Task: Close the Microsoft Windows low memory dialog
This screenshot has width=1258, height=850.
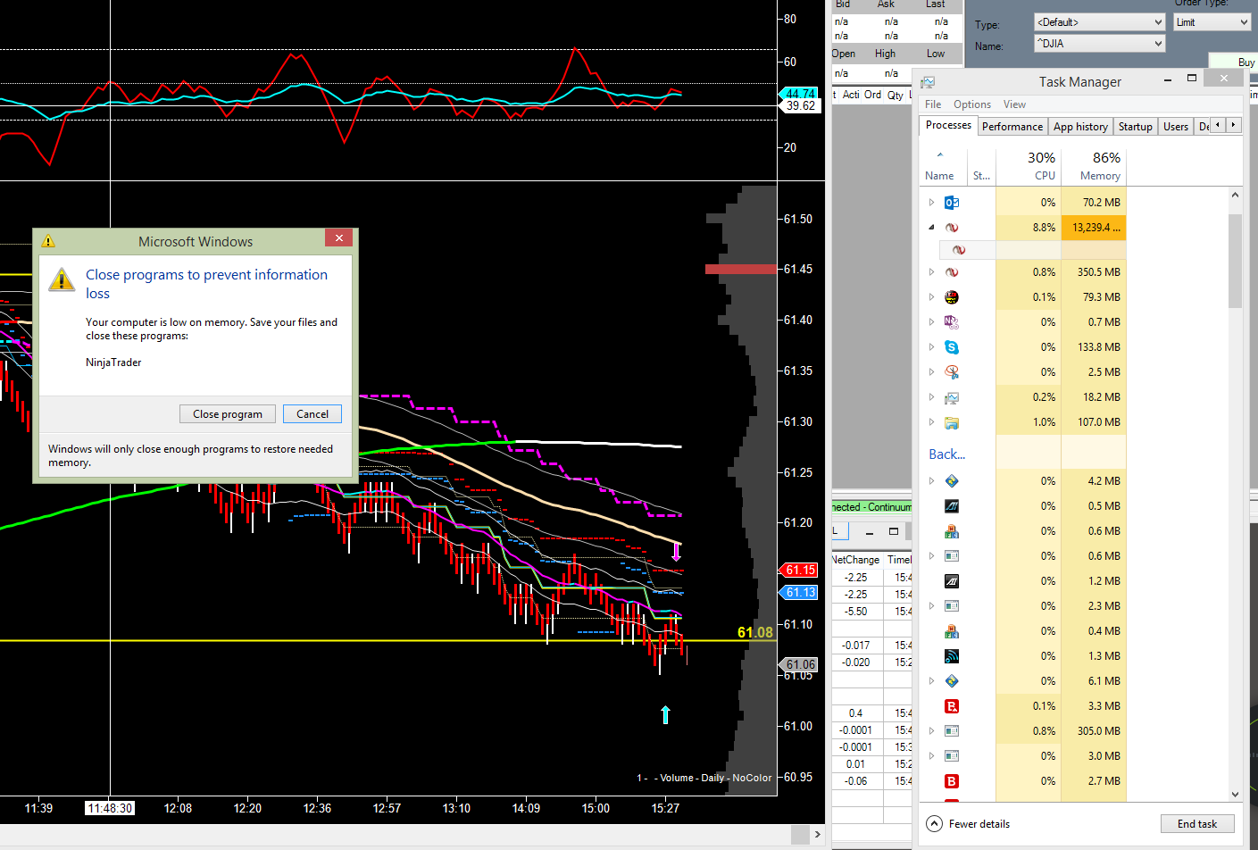Action: click(x=339, y=237)
